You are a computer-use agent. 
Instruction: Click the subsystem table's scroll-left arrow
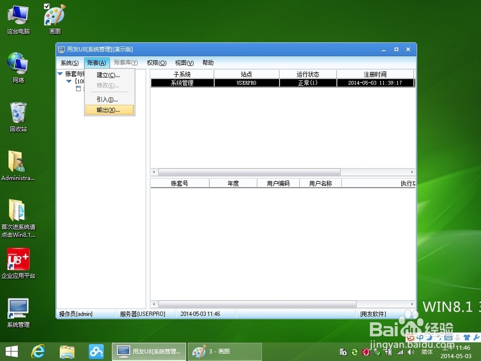click(154, 172)
